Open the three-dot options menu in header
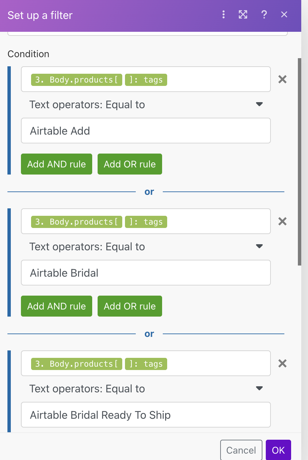 (224, 14)
